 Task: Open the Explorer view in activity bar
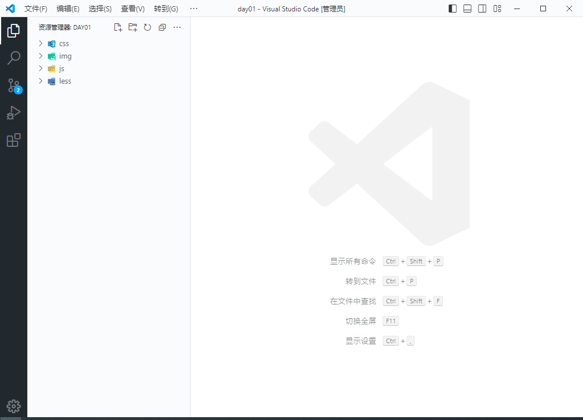click(14, 31)
